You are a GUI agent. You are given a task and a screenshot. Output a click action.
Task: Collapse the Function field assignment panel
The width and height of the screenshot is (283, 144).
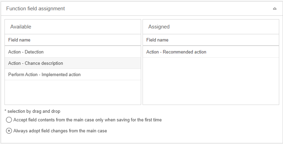pos(275,9)
